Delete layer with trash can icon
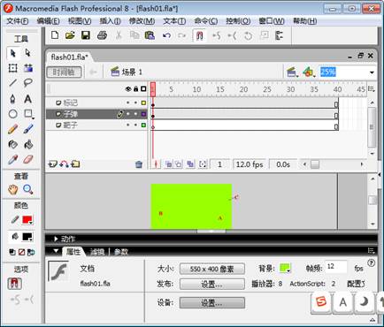 (139, 164)
